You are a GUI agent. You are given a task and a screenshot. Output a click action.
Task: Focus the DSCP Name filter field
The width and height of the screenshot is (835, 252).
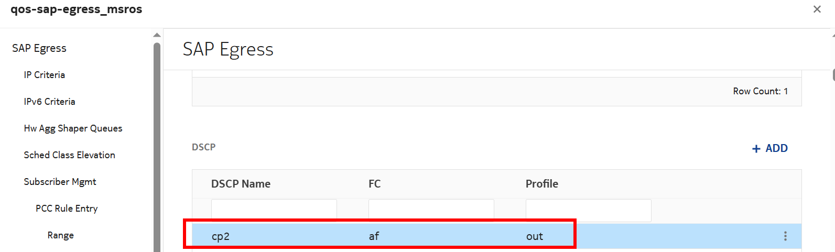tap(274, 210)
